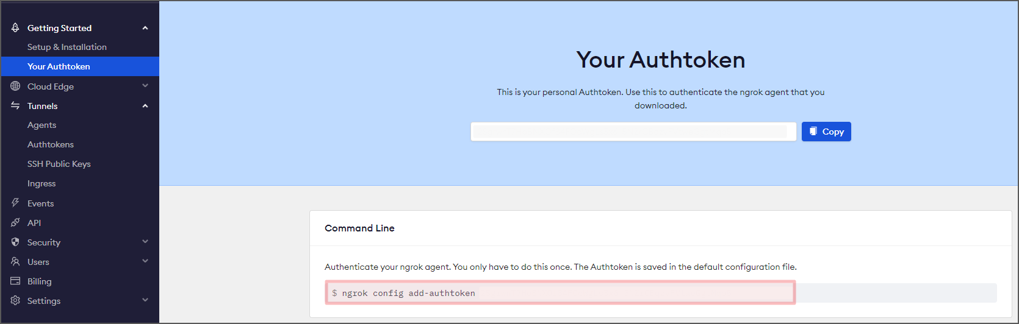Click the Settings label
Screen dimensions: 1019x324
44,301
